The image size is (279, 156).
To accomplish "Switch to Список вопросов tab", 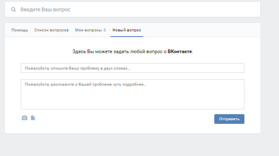I will pos(51,30).
